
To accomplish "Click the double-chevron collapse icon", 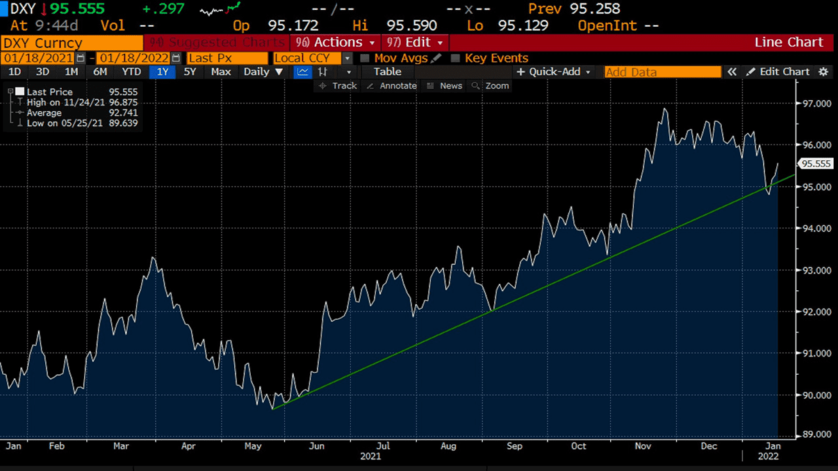I will pos(732,72).
